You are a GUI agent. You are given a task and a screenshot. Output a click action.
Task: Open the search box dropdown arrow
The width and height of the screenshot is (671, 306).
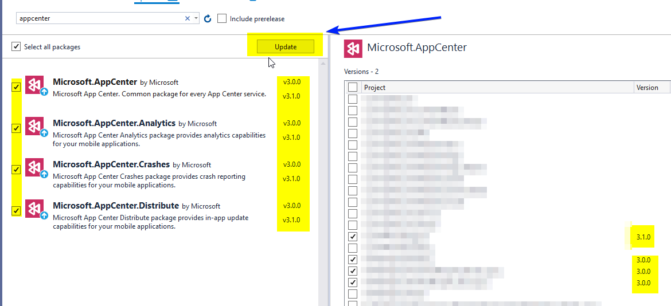(196, 18)
